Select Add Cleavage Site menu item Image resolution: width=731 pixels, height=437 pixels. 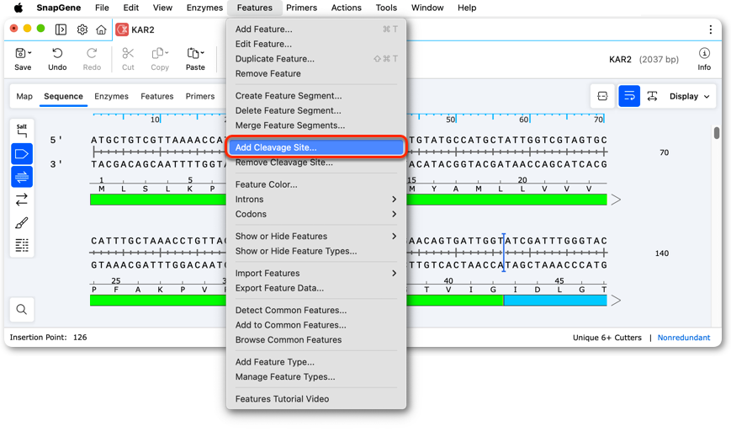(x=316, y=147)
